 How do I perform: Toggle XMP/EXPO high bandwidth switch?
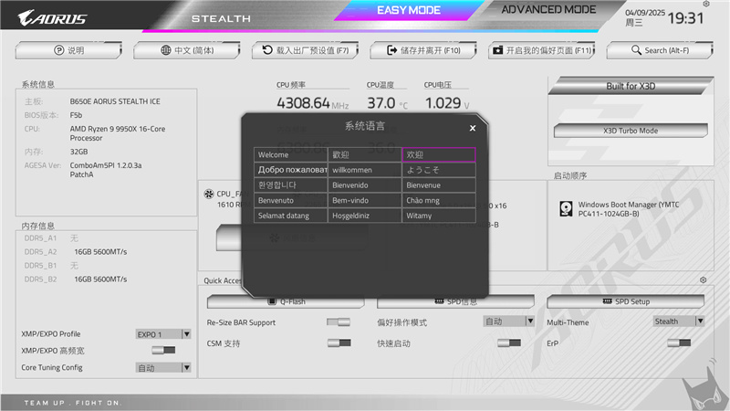[163, 350]
